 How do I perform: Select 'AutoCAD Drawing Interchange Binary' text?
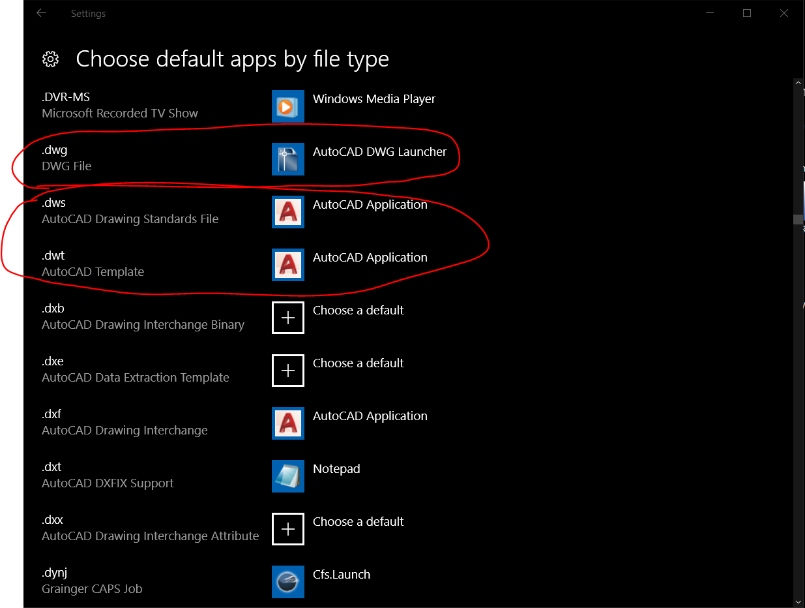tap(143, 325)
